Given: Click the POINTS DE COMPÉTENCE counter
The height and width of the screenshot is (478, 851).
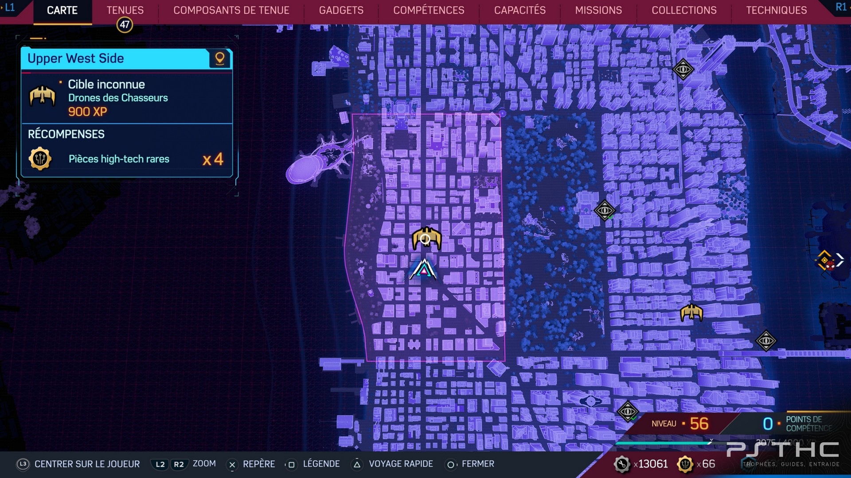Looking at the screenshot, I should 798,424.
